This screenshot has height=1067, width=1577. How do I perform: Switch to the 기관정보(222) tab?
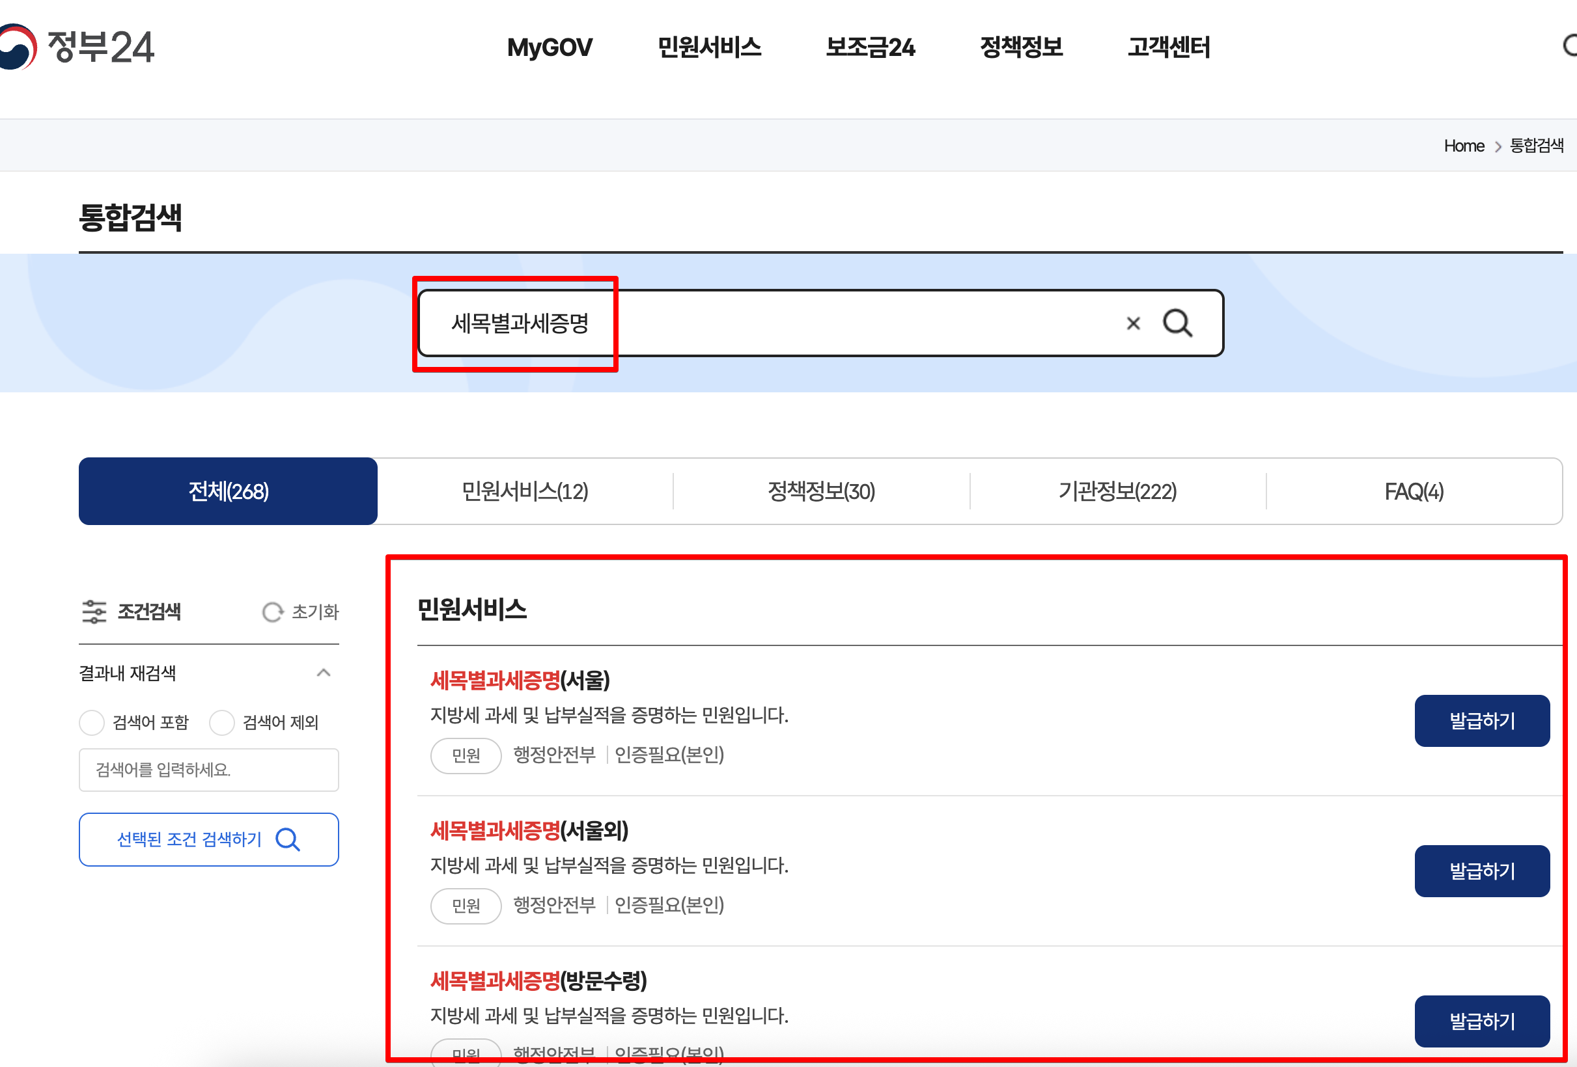[x=1117, y=491]
